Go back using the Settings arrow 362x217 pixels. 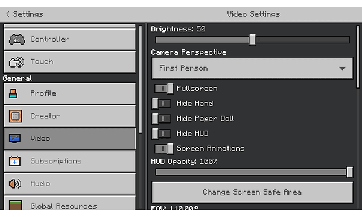point(7,14)
